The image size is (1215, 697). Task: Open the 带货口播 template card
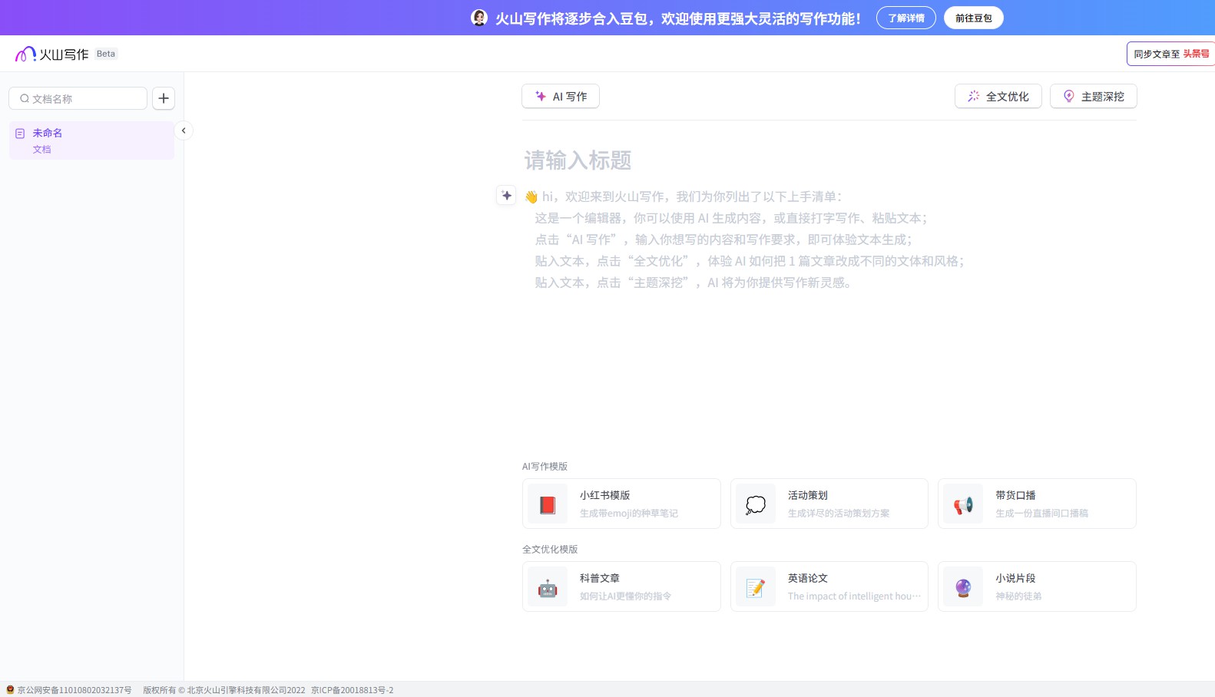point(1037,504)
